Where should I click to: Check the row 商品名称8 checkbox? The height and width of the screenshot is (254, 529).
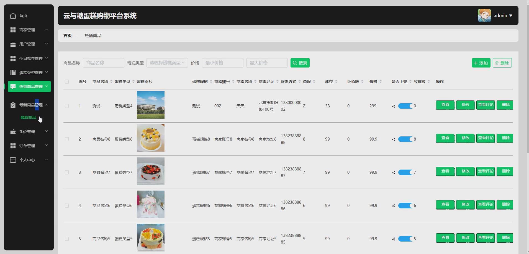[x=67, y=139]
